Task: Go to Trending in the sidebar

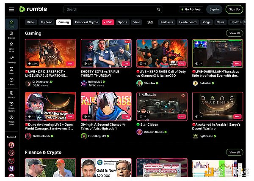Action: (x=11, y=59)
